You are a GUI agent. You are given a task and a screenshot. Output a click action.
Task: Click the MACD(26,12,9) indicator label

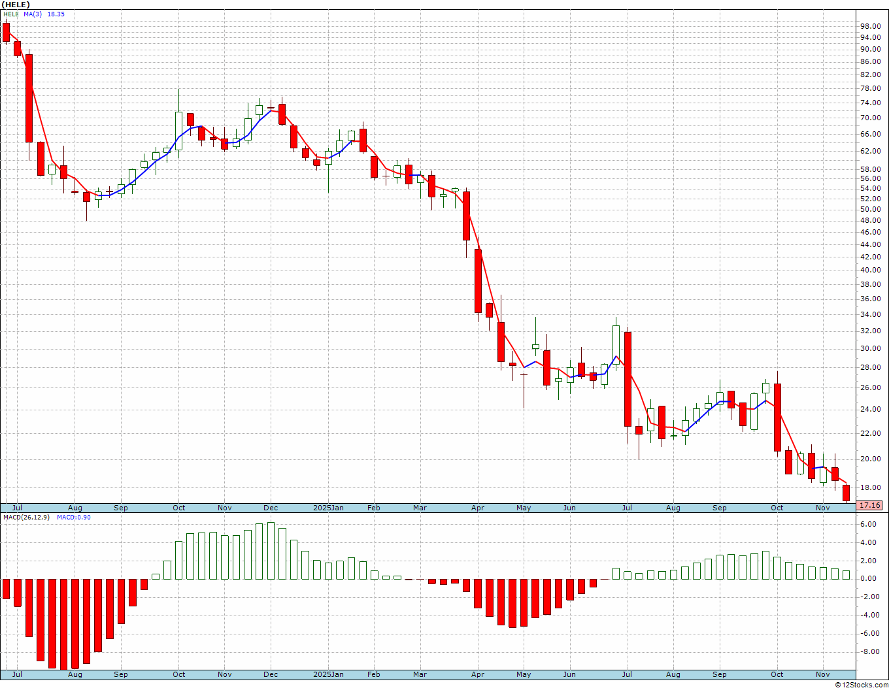pos(25,517)
